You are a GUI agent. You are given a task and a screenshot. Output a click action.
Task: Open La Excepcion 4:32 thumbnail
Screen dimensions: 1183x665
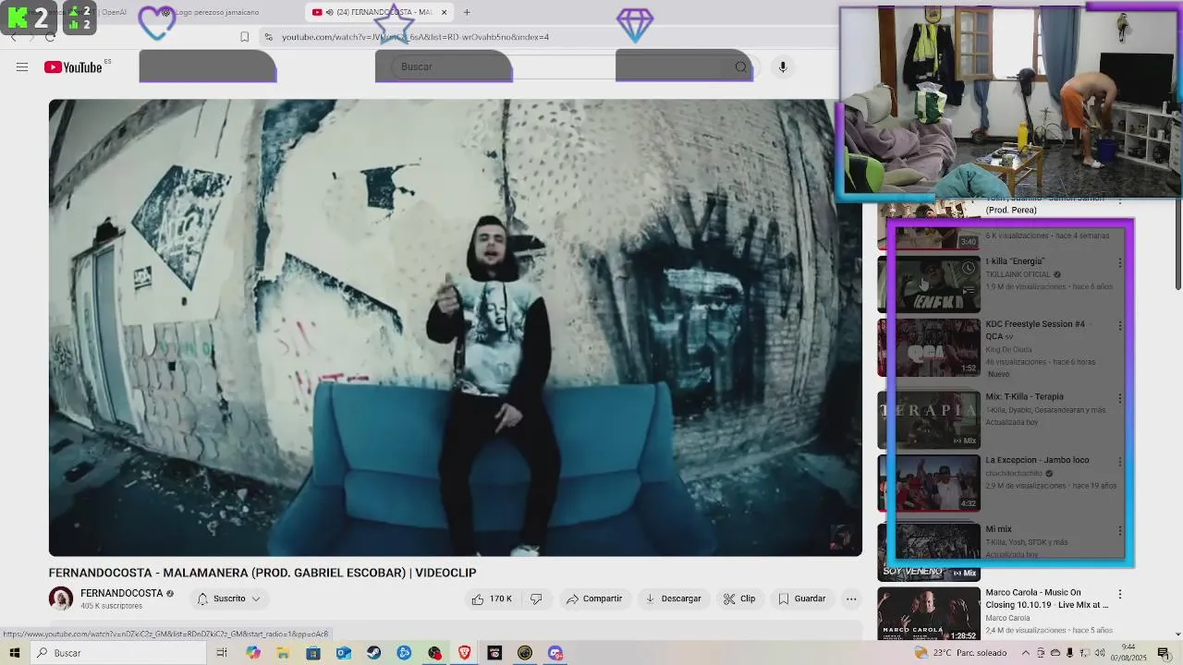[929, 482]
